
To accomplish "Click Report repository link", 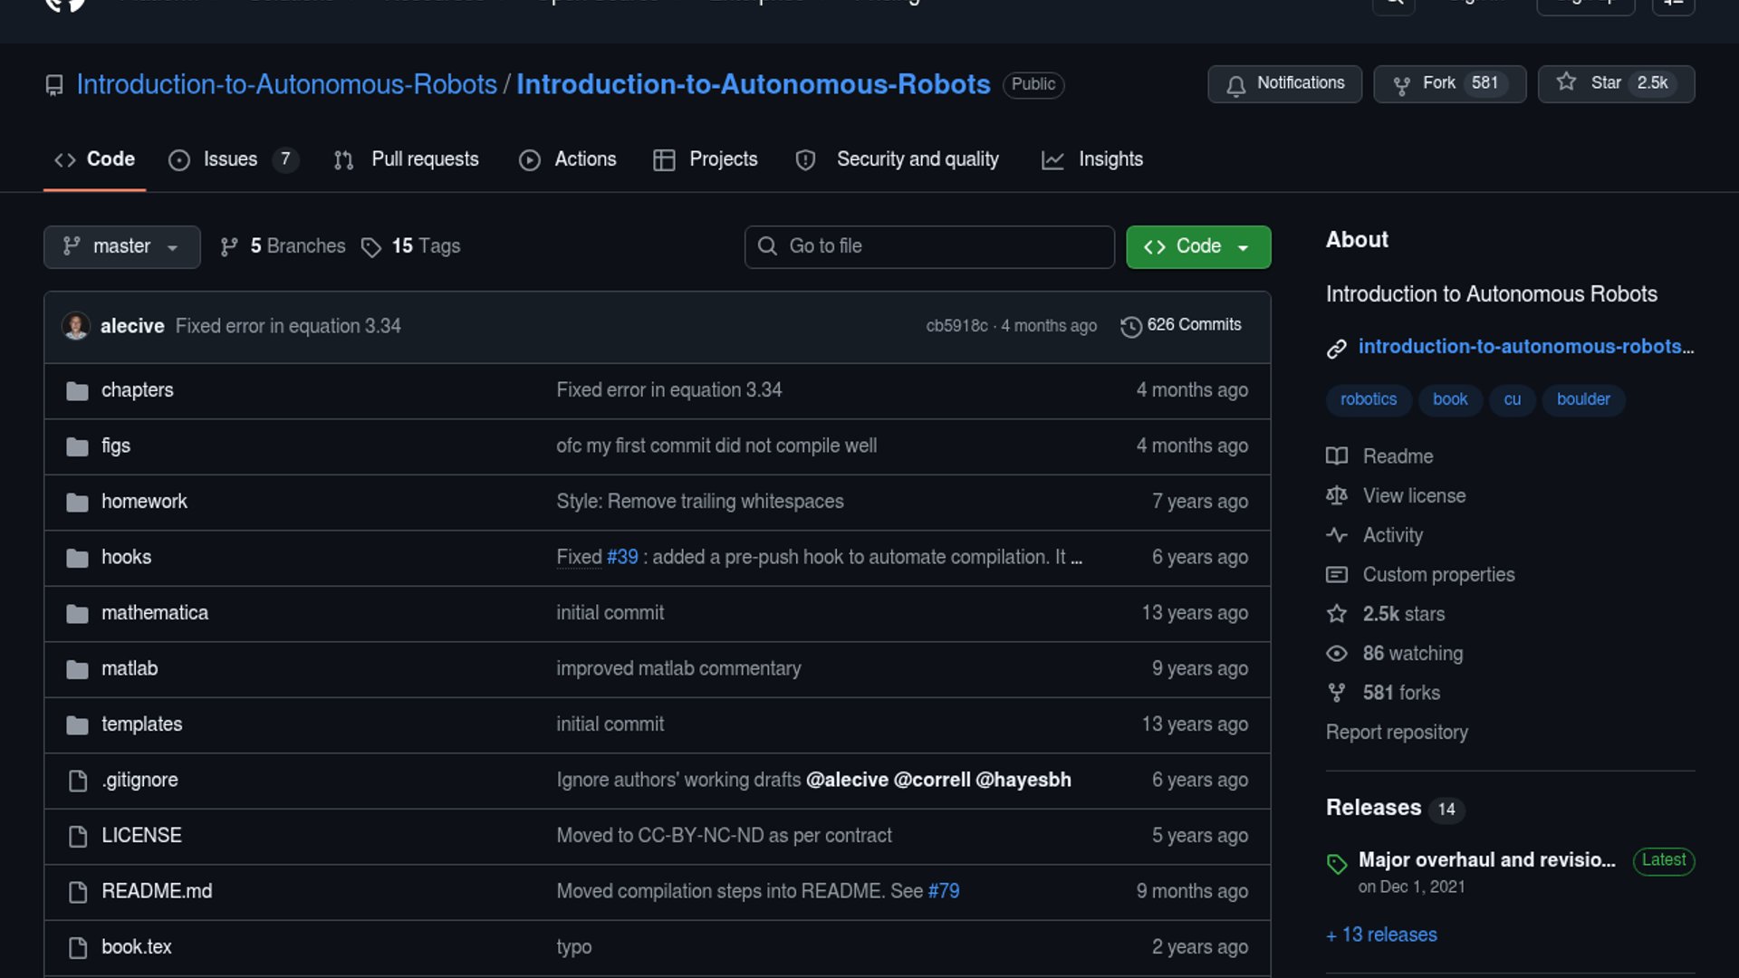I will pyautogui.click(x=1397, y=733).
